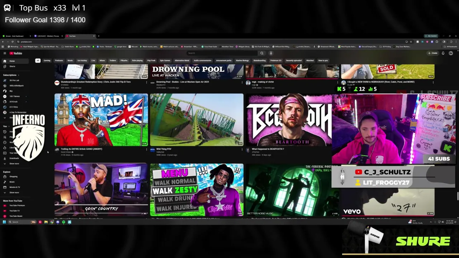The width and height of the screenshot is (459, 258).
Task: Focus the YouTube search field
Action: point(222,53)
